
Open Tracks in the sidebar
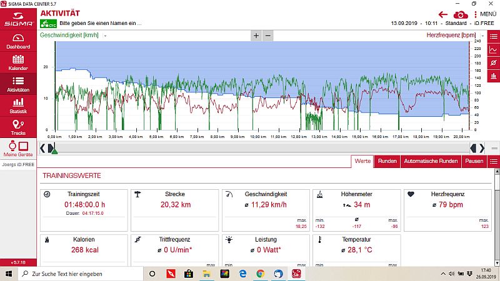point(18,127)
